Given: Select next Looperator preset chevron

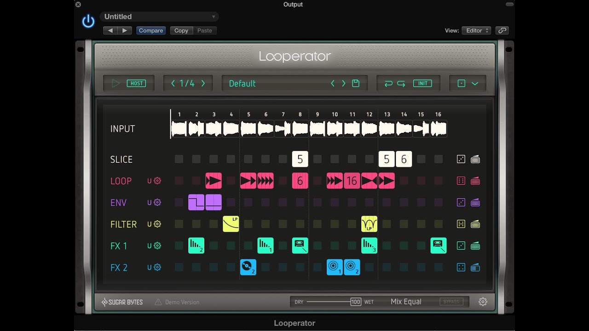Looking at the screenshot, I should (x=344, y=83).
